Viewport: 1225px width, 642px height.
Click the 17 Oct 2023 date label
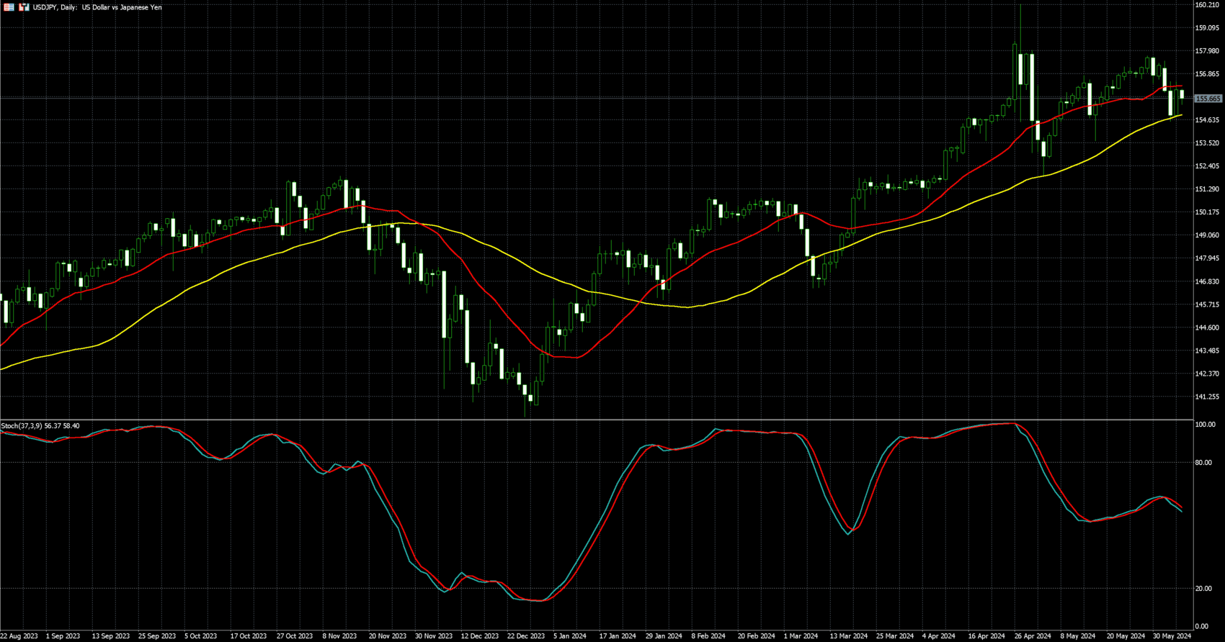click(249, 636)
